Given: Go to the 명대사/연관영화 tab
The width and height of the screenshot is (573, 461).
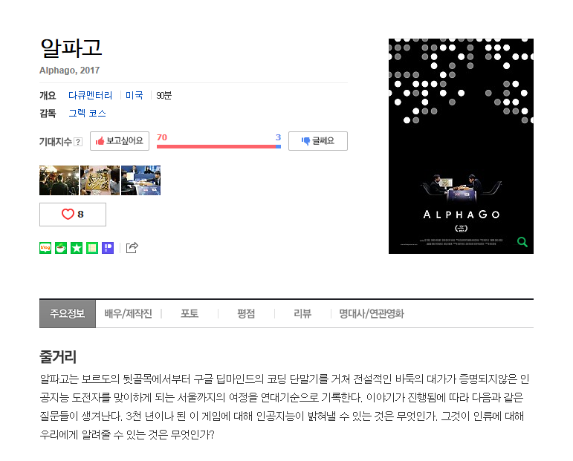Looking at the screenshot, I should click(x=372, y=313).
